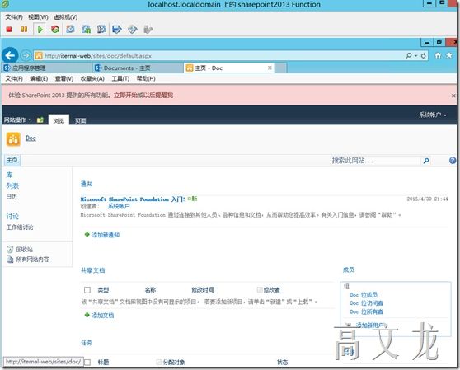Open all site content link
Viewport: 460px width, 370px height.
[33, 260]
